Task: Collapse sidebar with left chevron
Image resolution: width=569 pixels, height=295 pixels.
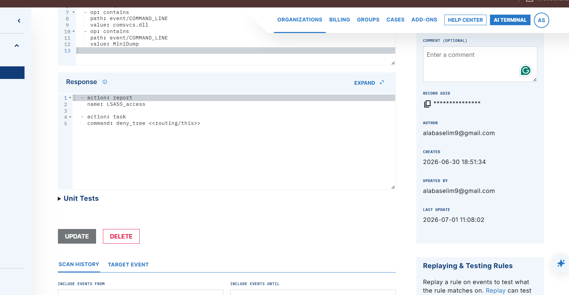Action: tap(19, 21)
